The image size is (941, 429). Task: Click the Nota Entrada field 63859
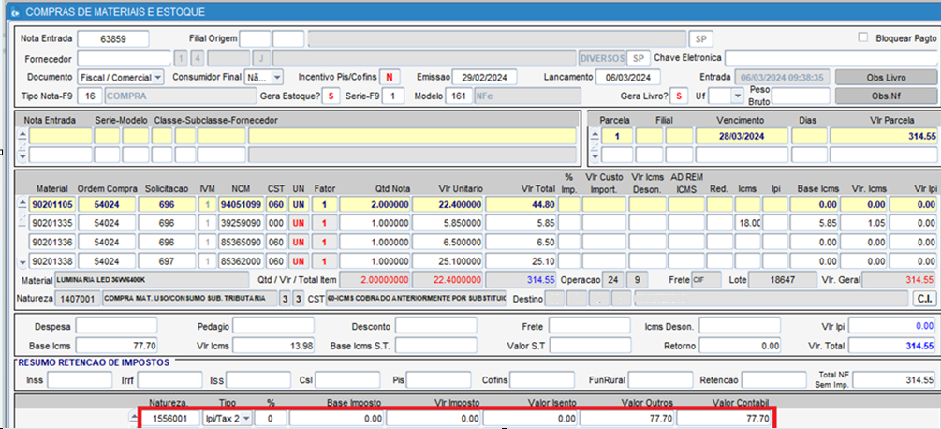112,39
